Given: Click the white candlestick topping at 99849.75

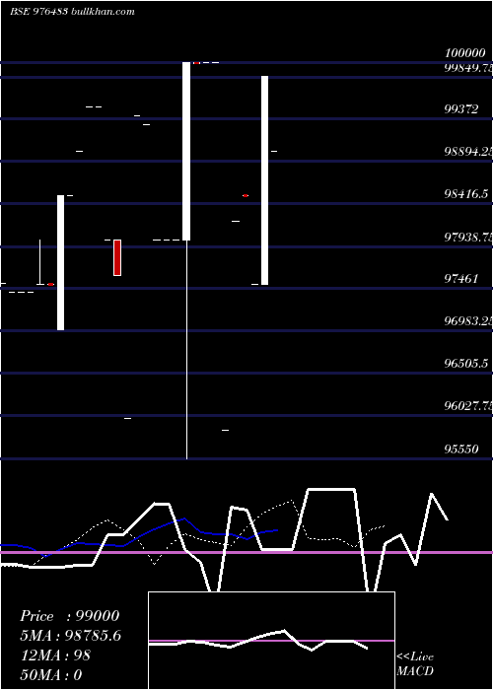Looking at the screenshot, I should coord(264,180).
